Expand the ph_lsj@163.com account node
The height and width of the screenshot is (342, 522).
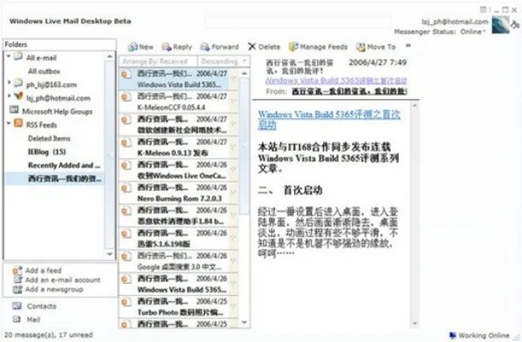[x=9, y=82]
